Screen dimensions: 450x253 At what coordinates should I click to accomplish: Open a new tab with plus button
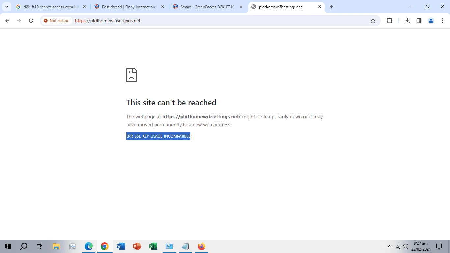pyautogui.click(x=331, y=7)
